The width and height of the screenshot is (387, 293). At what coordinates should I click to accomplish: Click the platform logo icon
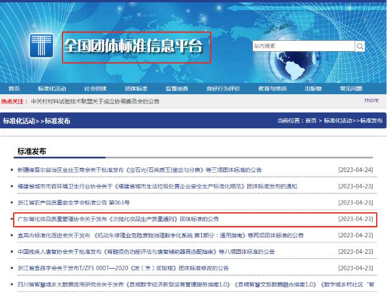click(x=41, y=46)
